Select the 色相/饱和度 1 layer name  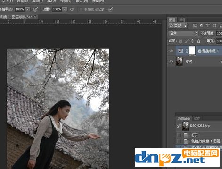click(x=208, y=51)
